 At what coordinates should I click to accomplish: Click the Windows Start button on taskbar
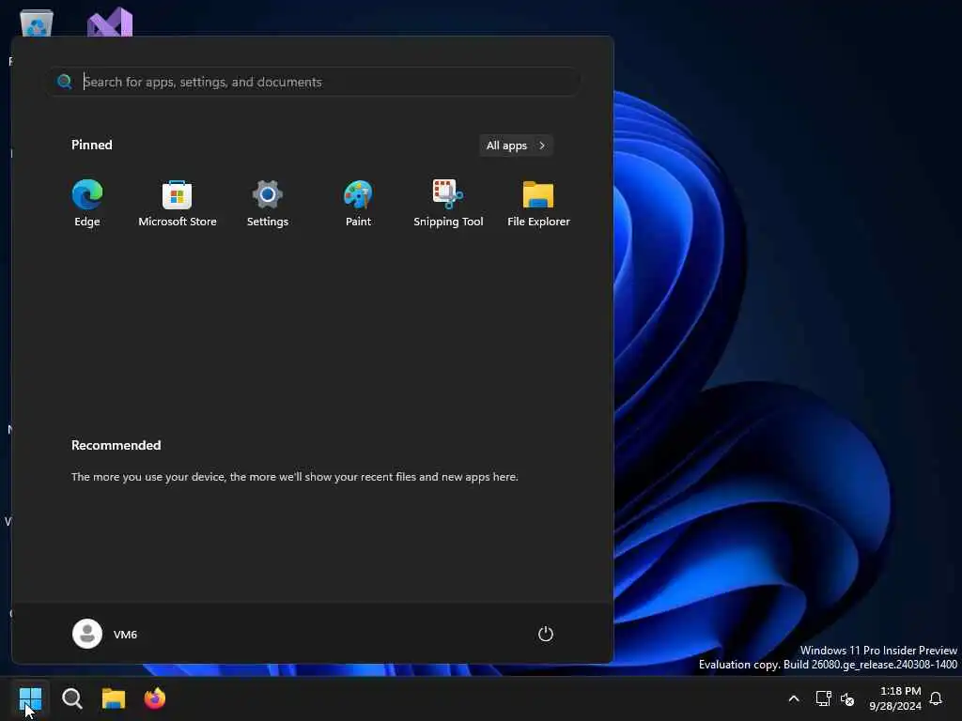(x=30, y=698)
